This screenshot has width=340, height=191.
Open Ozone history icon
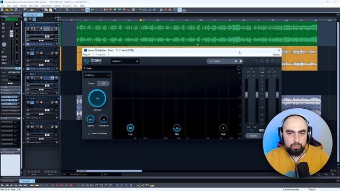pyautogui.click(x=262, y=62)
